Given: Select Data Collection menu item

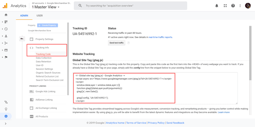Looking at the screenshot, I should pyautogui.click(x=44, y=58).
